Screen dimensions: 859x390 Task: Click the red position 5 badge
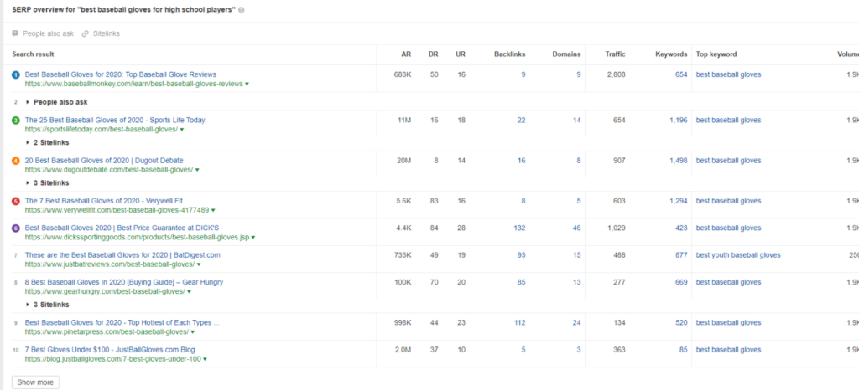(x=16, y=202)
